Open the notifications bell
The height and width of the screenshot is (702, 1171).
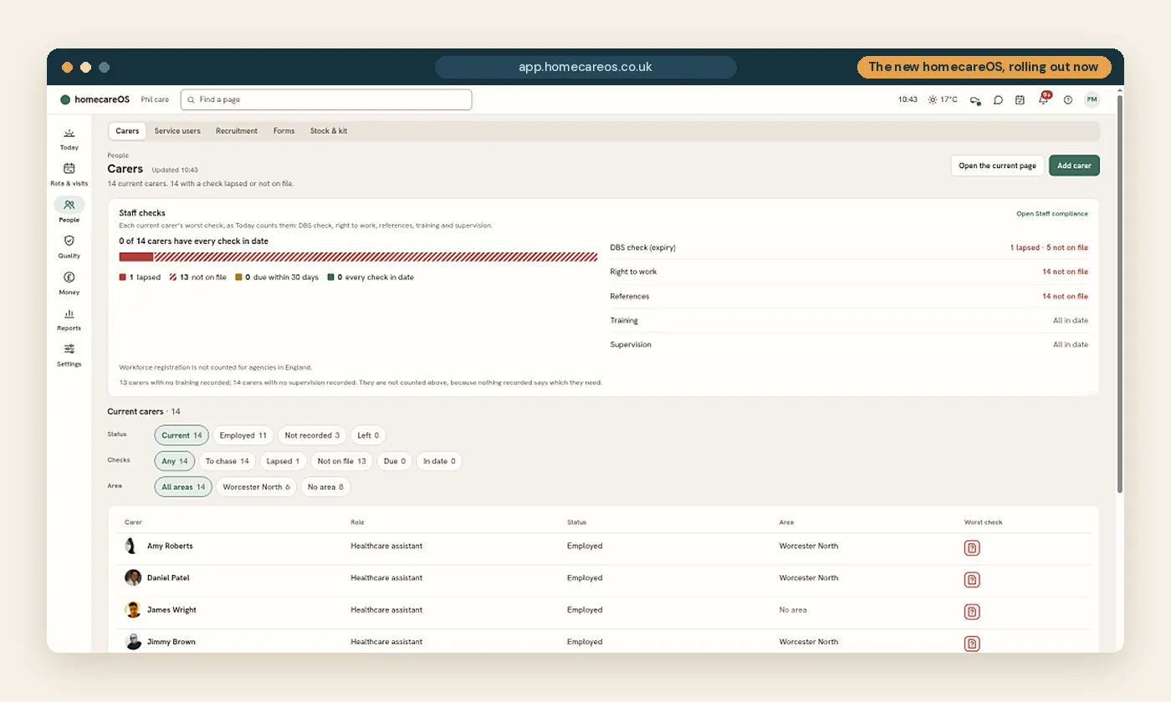pos(1043,99)
